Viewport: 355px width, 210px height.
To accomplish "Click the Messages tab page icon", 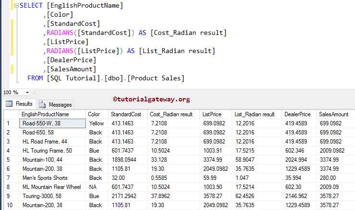I will click(x=42, y=104).
